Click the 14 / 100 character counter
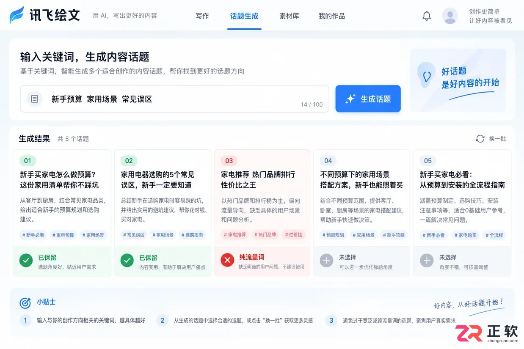 312,104
